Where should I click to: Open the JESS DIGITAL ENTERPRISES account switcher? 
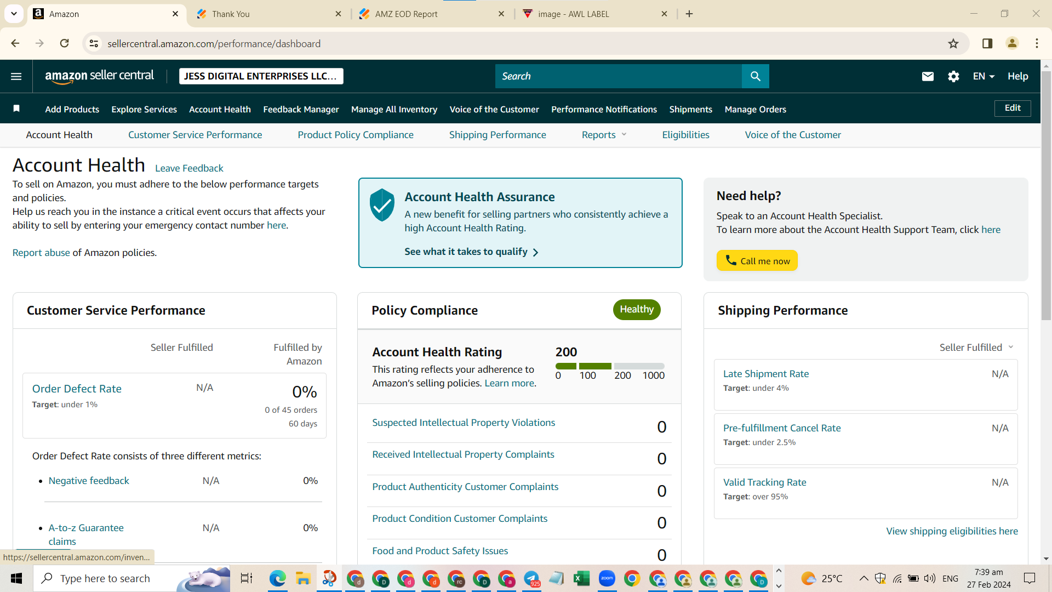point(261,76)
